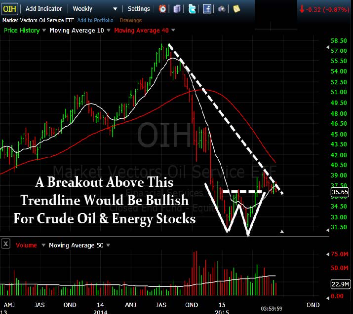Click the 58.50 price axis label
The image size is (353, 314).
339,41
